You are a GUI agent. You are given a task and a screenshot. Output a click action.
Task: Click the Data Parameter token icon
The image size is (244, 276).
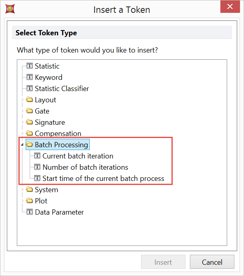tap(30, 212)
